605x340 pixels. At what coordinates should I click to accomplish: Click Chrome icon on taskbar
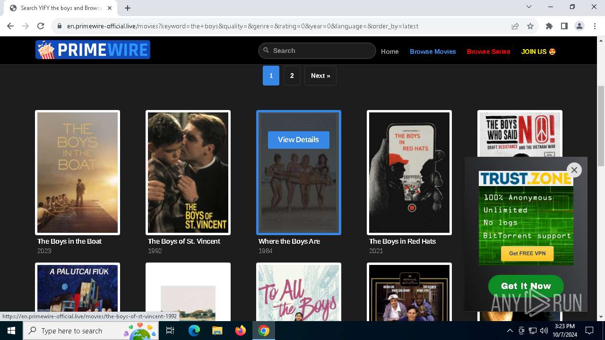[x=264, y=331]
